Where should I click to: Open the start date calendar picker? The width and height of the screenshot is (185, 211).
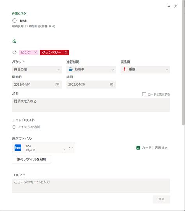pos(57,85)
